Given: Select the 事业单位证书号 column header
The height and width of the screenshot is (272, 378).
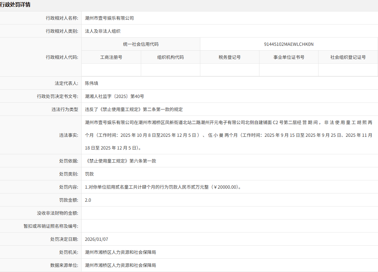Looking at the screenshot, I should point(289,57).
